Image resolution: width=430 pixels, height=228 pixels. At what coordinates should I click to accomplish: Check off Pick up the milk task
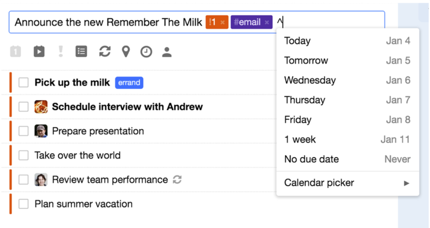pos(24,83)
